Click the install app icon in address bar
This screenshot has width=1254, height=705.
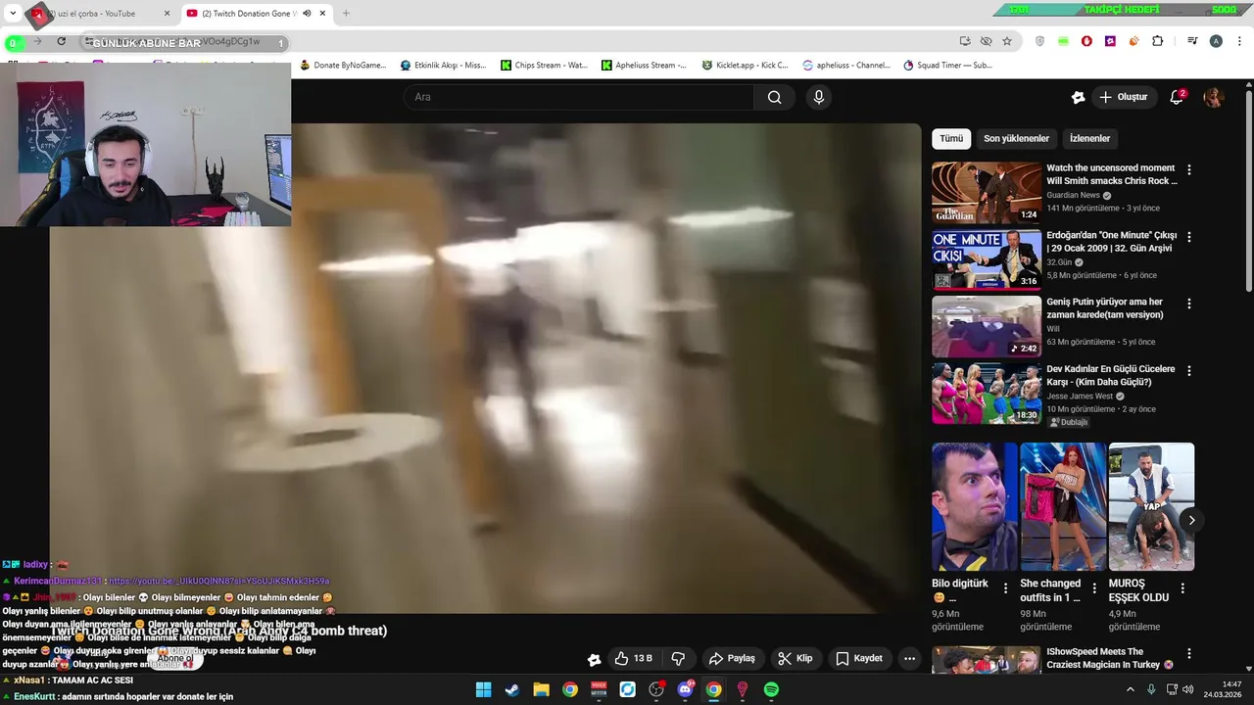click(x=965, y=41)
